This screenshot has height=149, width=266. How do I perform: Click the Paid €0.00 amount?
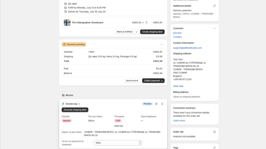[159, 69]
